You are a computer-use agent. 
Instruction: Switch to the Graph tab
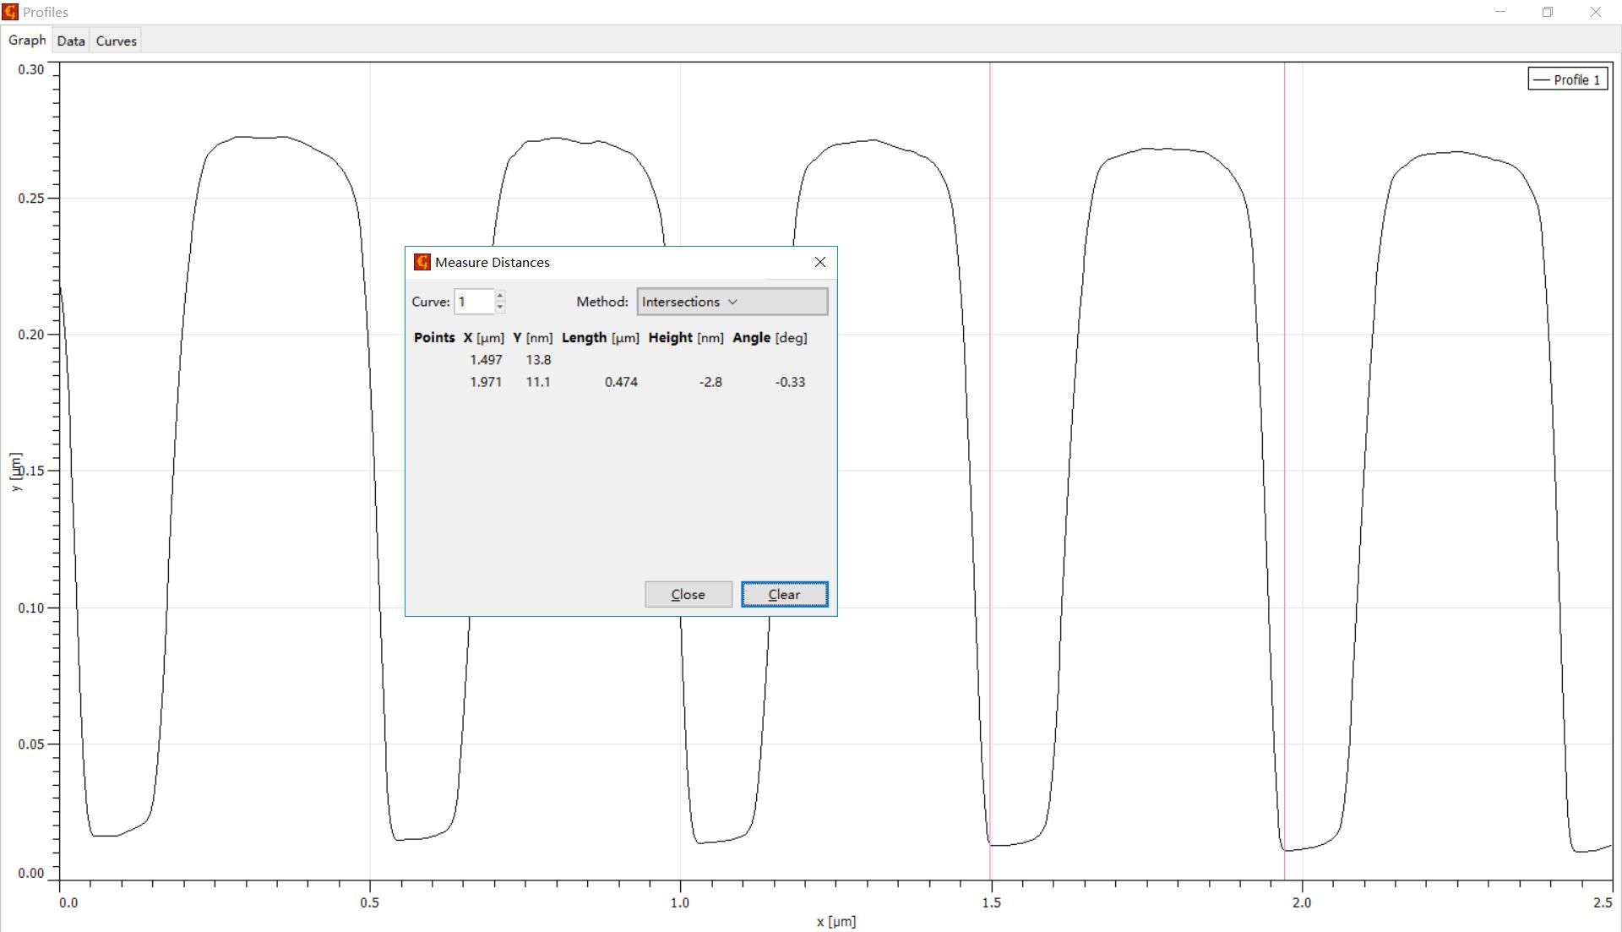tap(27, 41)
